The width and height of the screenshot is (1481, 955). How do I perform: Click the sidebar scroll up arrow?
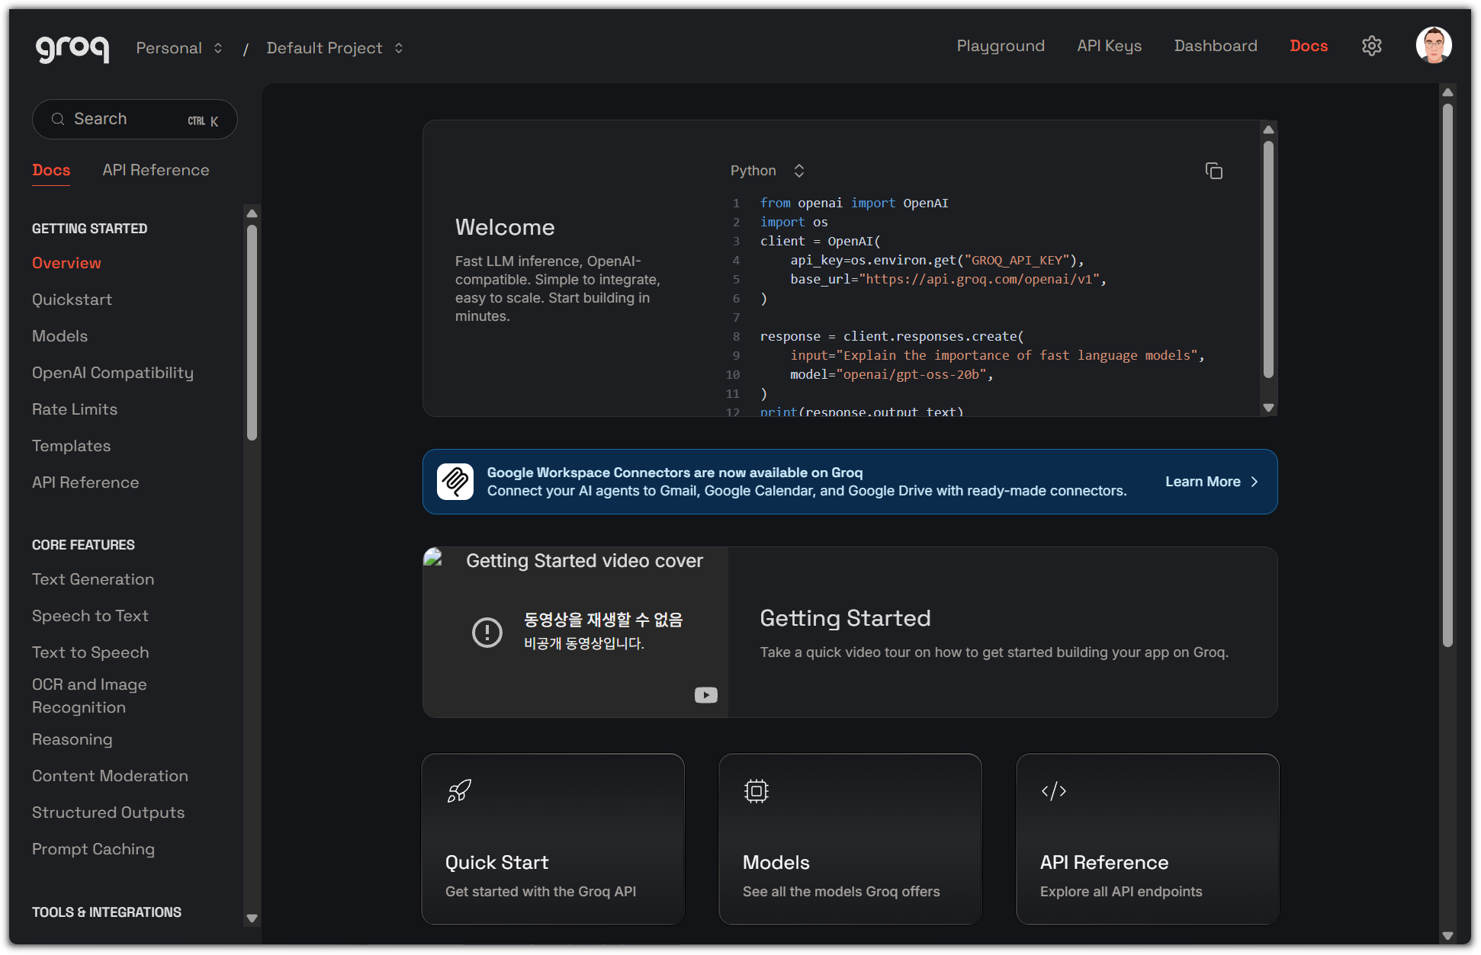(252, 213)
